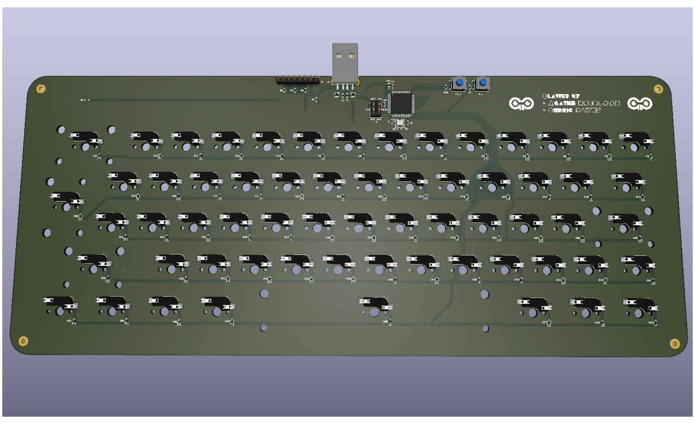Screen dimensions: 695x424
Task: Select the lone spacebar switch socket
Action: (374, 306)
